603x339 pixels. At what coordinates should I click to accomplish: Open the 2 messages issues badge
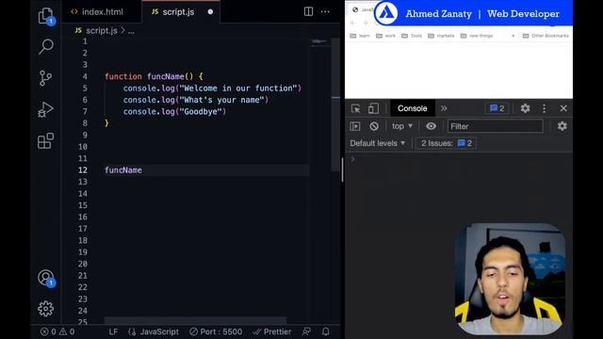[x=497, y=108]
